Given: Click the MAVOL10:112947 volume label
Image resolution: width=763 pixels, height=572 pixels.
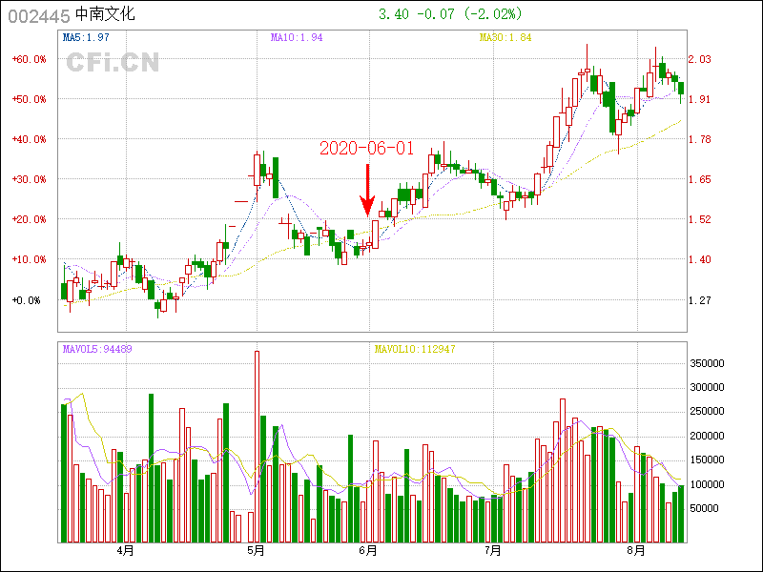Looking at the screenshot, I should click(x=415, y=349).
